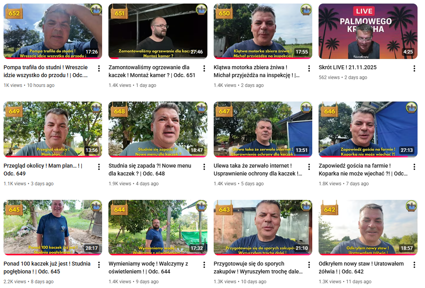Open options menu for Odc. 648 video
The image size is (425, 288).
(204, 167)
